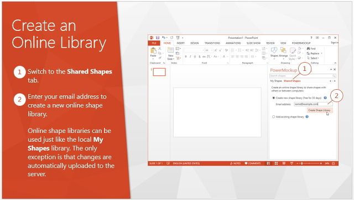The image size is (354, 200).
Task: Click the Clear All Formatting icon
Action: pyautogui.click(x=226, y=50)
